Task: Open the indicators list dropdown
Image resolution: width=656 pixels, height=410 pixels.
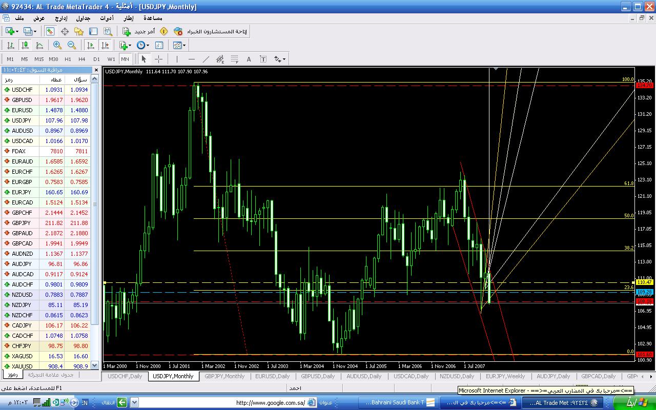Action: pos(125,45)
